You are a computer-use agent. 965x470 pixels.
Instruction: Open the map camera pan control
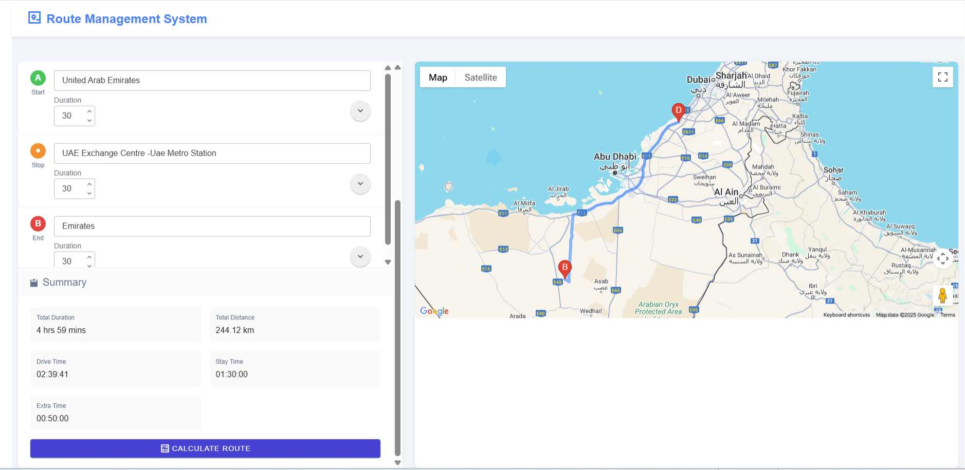(942, 258)
